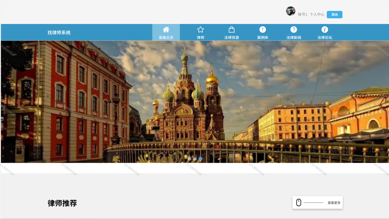This screenshot has width=389, height=219.
Task: Click the 退出 logout button
Action: tap(334, 15)
